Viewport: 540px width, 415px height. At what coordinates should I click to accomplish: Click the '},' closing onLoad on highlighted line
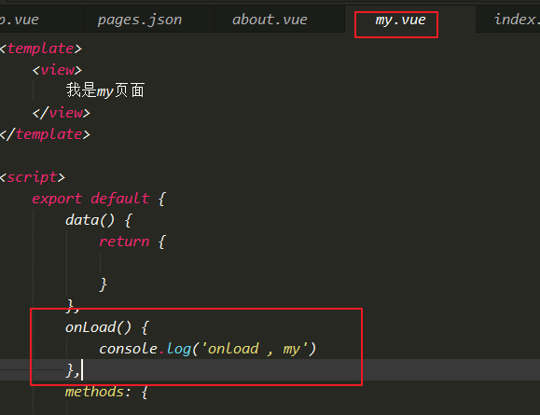73,370
